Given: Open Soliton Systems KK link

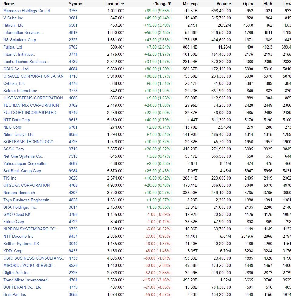Looking at the screenshot, I should [x=21, y=244].
